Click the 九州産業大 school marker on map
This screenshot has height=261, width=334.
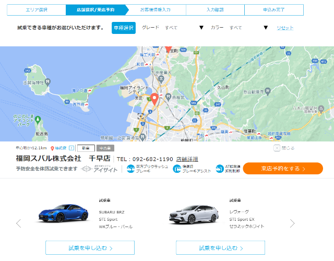pos(161,79)
